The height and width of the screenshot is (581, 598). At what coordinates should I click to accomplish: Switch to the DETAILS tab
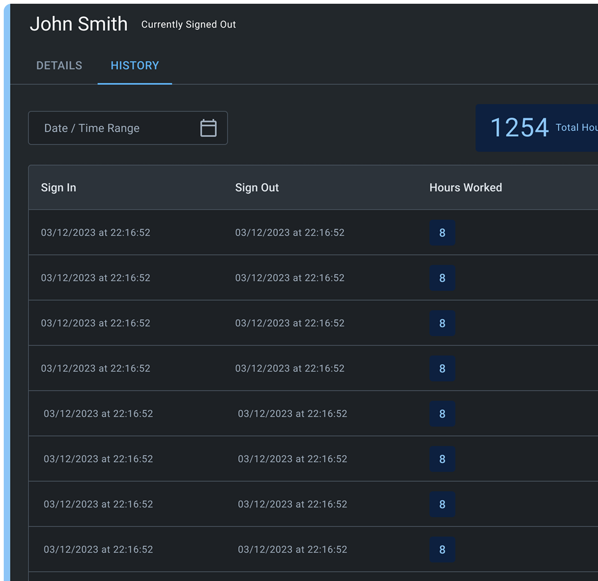tap(59, 65)
